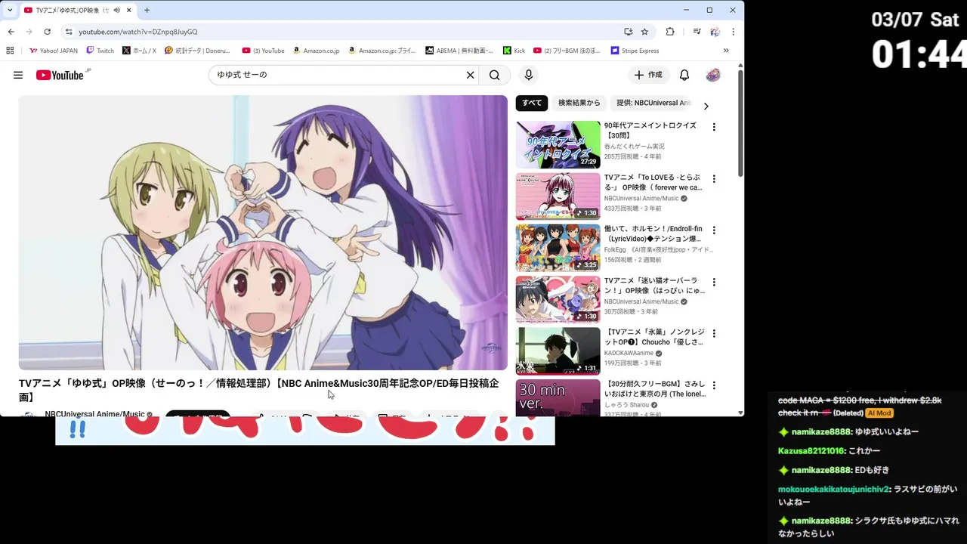The width and height of the screenshot is (967, 544).
Task: Clear the YouTube search box text
Action: [470, 75]
